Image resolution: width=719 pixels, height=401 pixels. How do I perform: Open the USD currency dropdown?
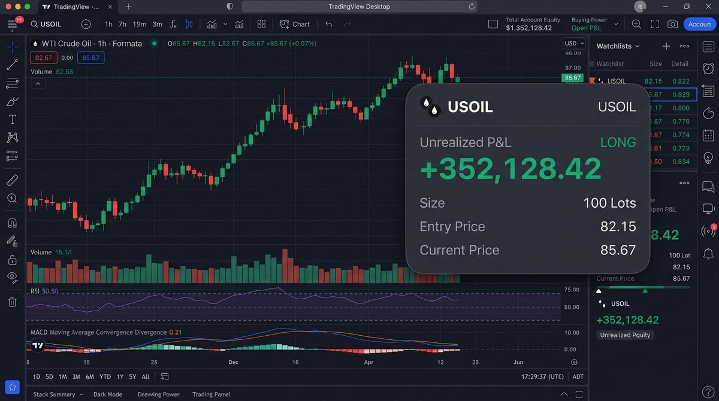pyautogui.click(x=573, y=43)
